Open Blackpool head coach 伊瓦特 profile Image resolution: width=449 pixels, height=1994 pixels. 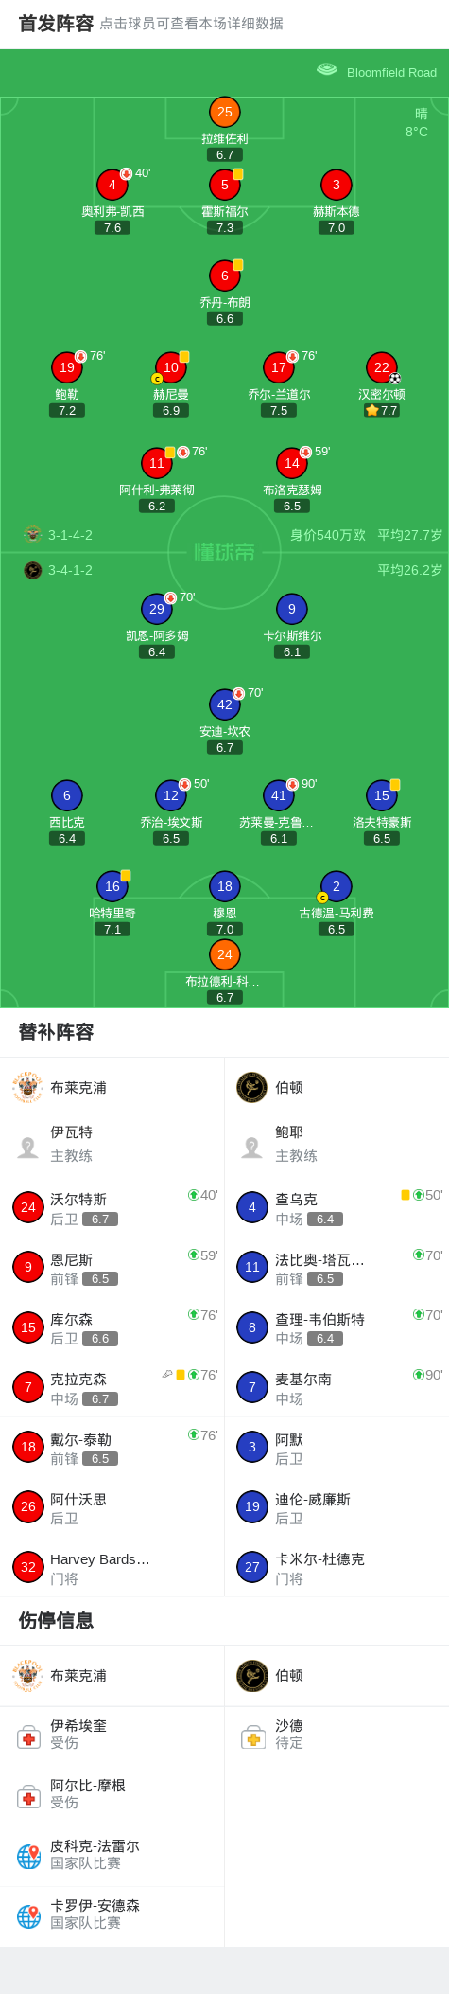coord(112,1144)
